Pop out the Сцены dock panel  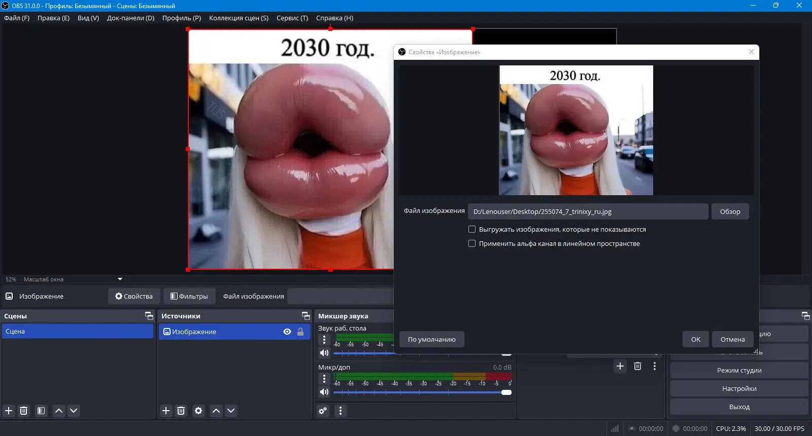click(x=149, y=316)
